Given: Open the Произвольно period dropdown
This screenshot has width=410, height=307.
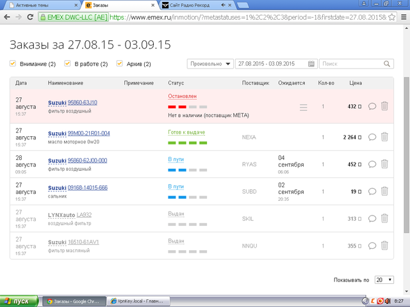Looking at the screenshot, I should tap(210, 64).
